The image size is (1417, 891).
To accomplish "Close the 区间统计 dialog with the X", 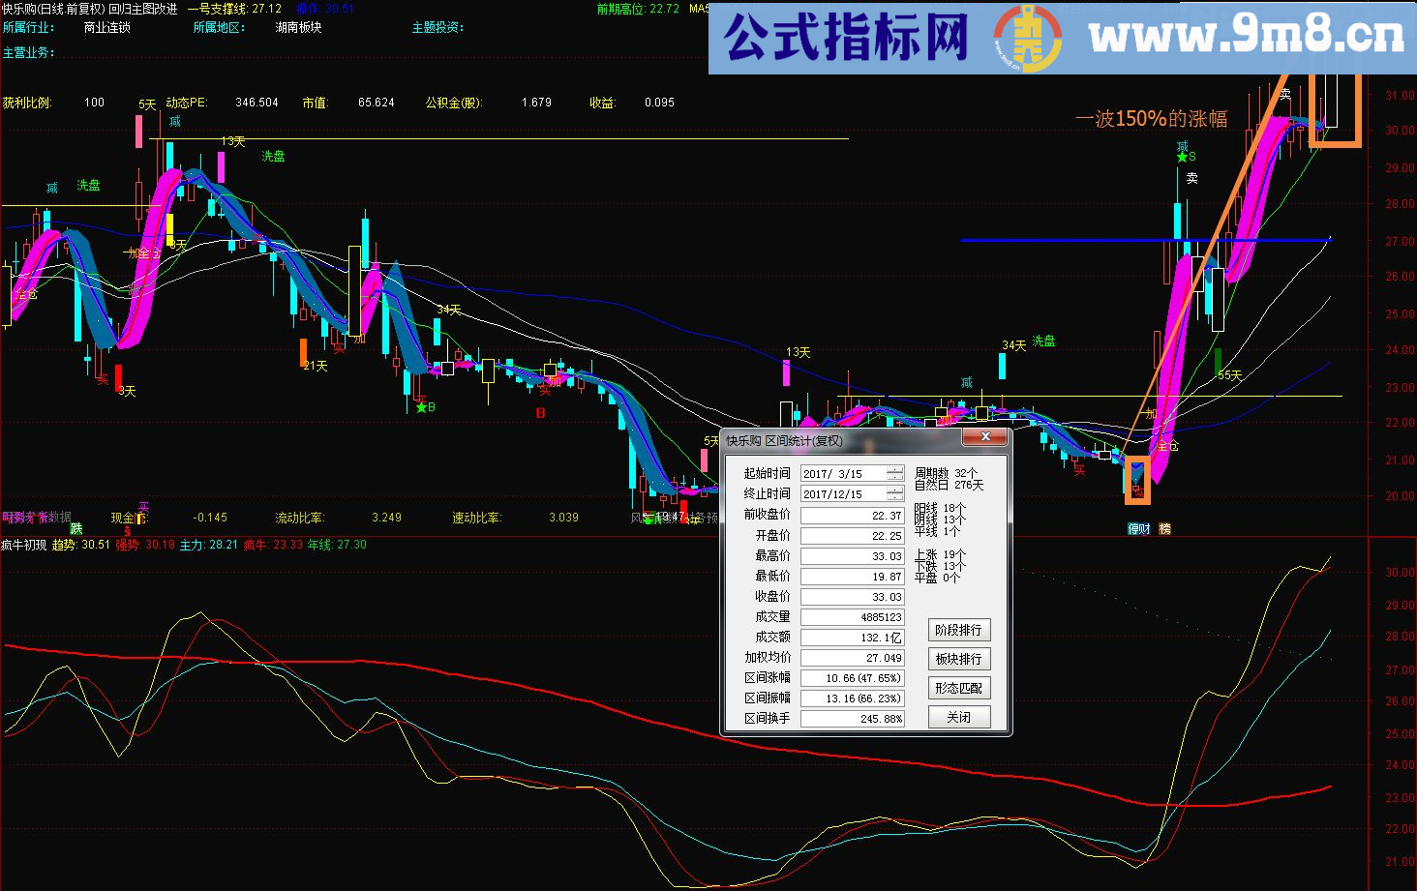I will [x=985, y=437].
